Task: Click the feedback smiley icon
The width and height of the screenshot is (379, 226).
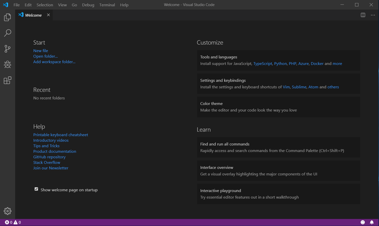Action: (x=363, y=222)
